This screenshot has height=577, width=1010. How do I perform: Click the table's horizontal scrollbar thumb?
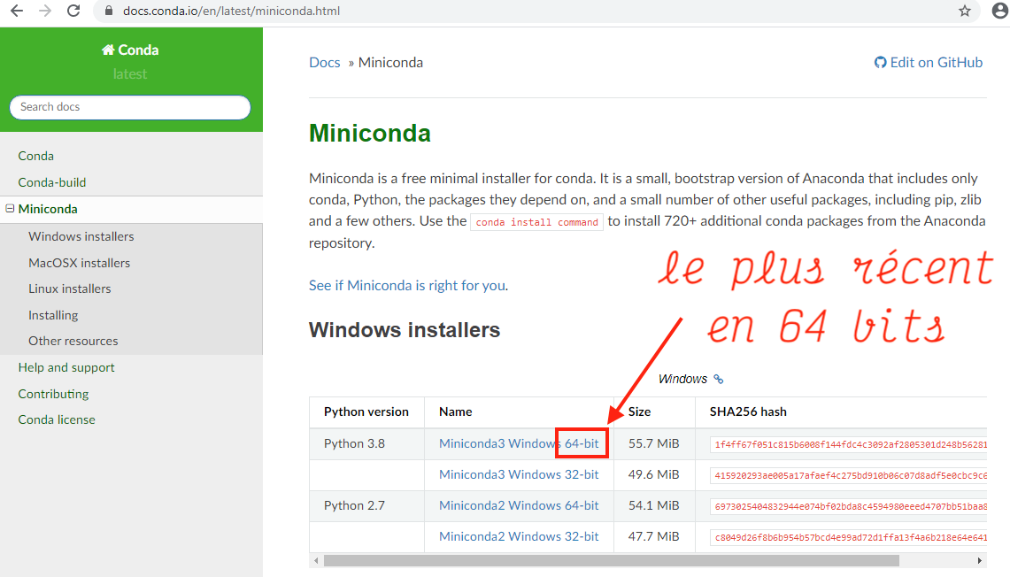(x=612, y=561)
